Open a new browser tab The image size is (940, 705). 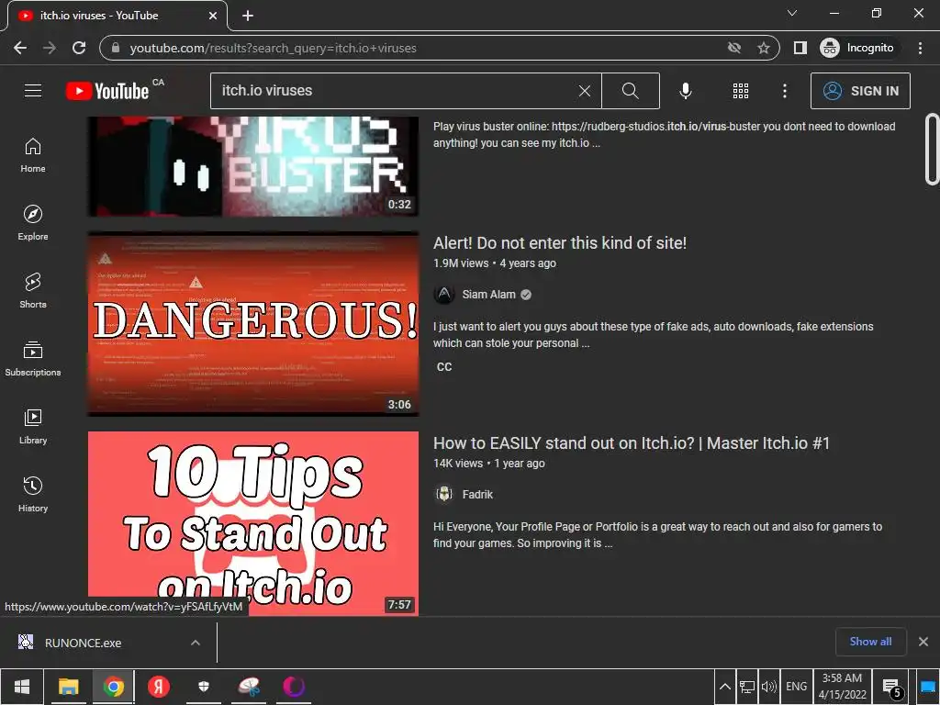tap(248, 16)
